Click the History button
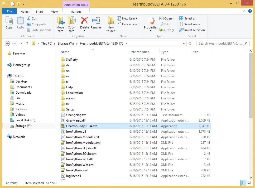The height and width of the screenshot is (188, 255). click(x=167, y=30)
